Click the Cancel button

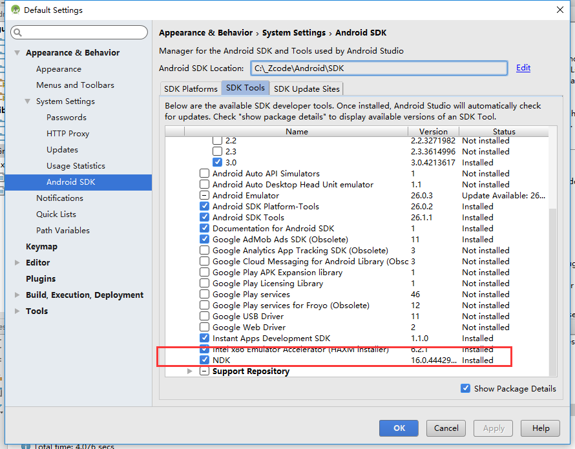446,428
